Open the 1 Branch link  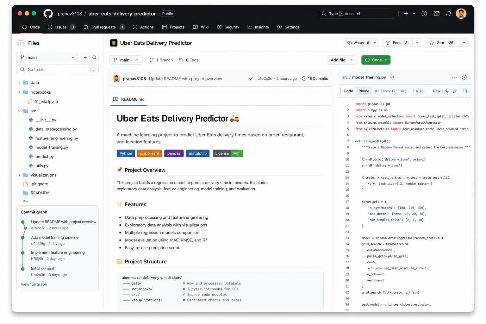tap(161, 60)
